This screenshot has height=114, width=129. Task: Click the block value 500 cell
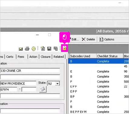point(126,81)
